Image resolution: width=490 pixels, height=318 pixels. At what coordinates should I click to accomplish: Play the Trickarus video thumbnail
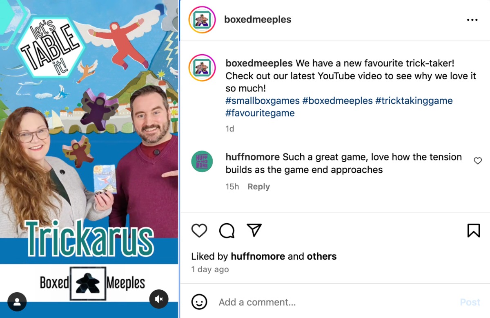89,159
